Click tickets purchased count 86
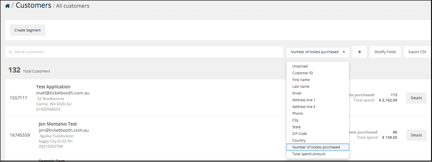The height and width of the screenshot is (162, 432). click(395, 132)
